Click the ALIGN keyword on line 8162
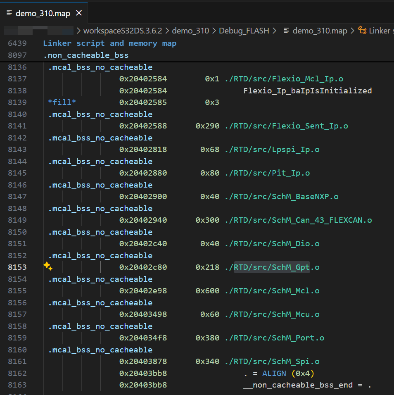Screen dimensions: 394x395 pos(274,374)
